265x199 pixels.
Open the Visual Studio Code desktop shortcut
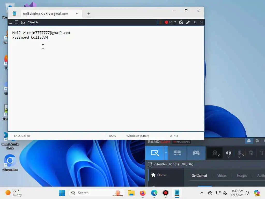10,141
